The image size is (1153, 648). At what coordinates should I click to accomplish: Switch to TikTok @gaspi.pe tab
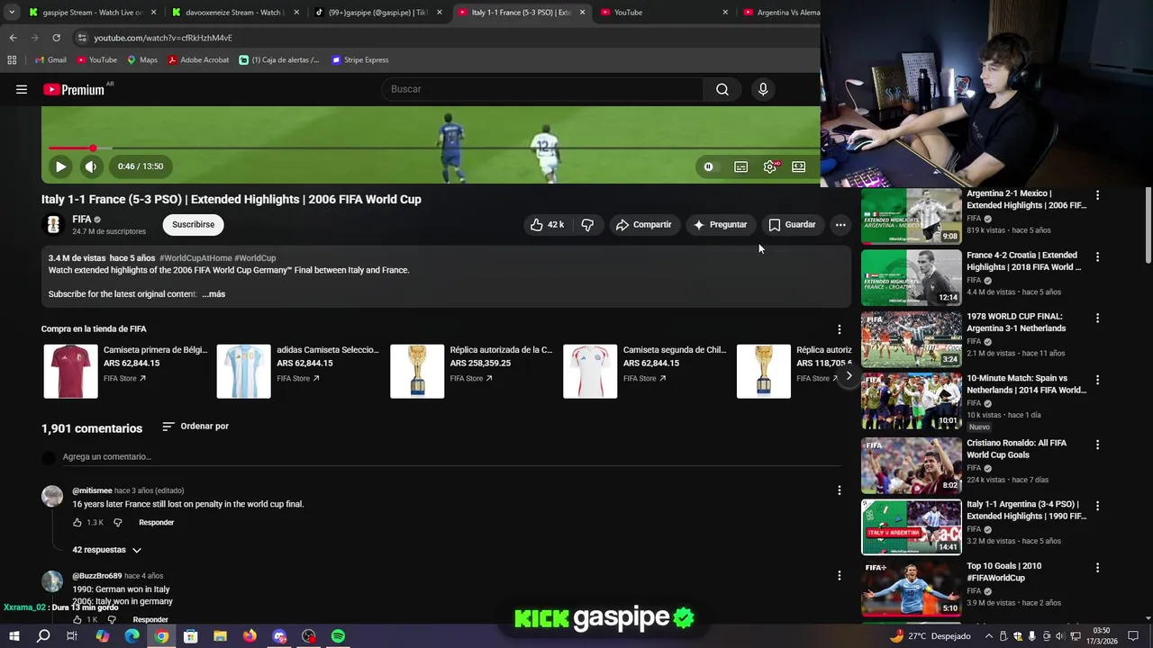click(377, 13)
